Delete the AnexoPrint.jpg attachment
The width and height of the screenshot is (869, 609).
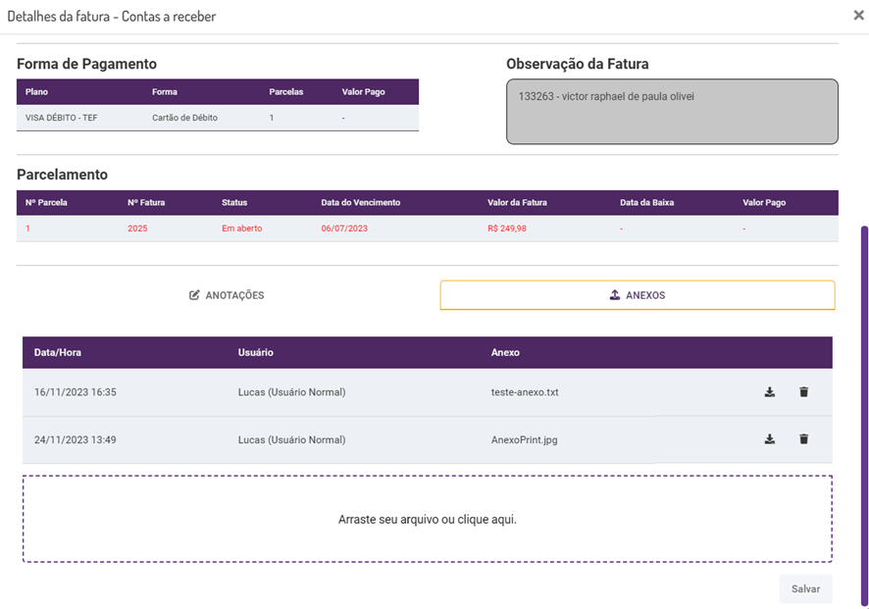(804, 439)
